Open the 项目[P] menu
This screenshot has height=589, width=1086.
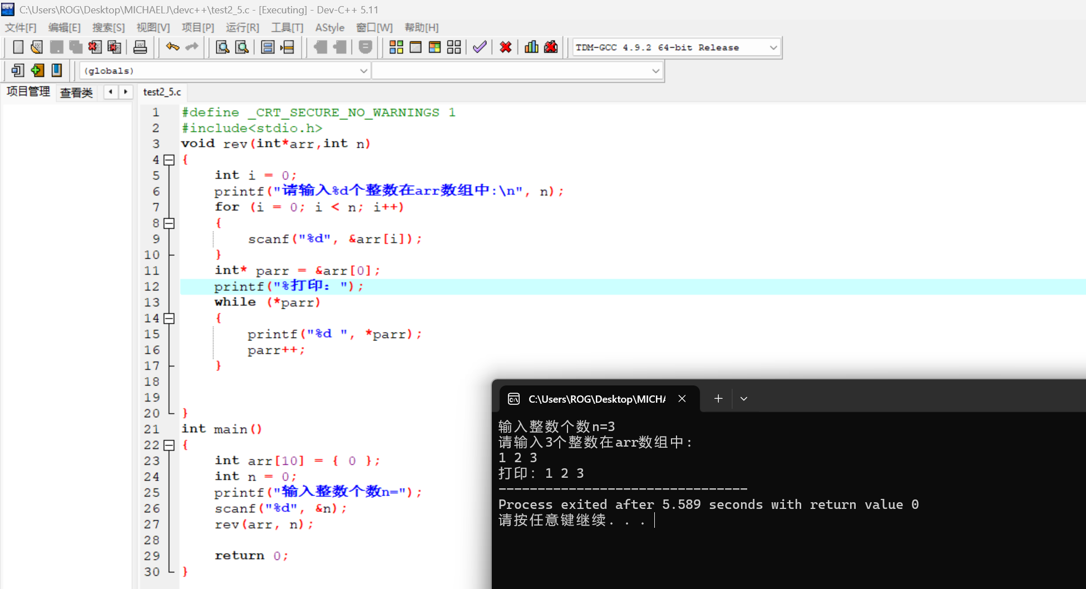coord(198,28)
